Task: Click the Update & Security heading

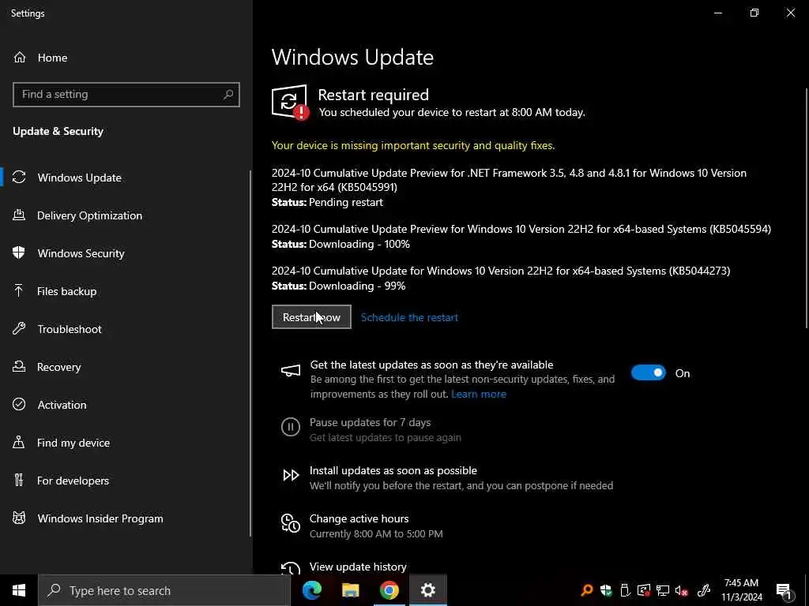Action: pos(58,132)
